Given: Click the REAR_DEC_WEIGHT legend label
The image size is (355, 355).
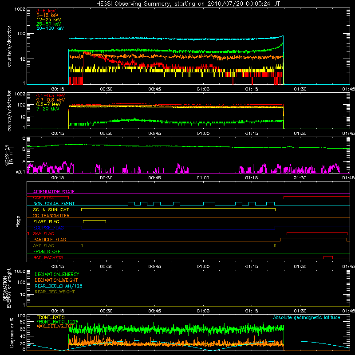Looking at the screenshot, I should coord(55,292).
